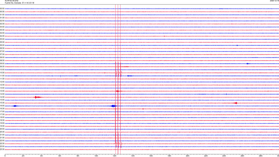Click the 06:30 time label
Viewport: 279px width, 157px height.
(x=2, y=48)
